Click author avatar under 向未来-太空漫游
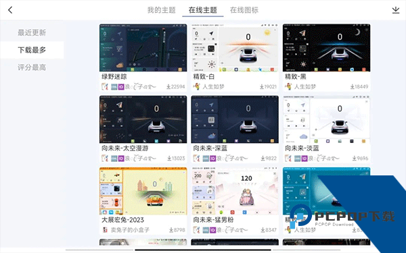 [x=105, y=159]
